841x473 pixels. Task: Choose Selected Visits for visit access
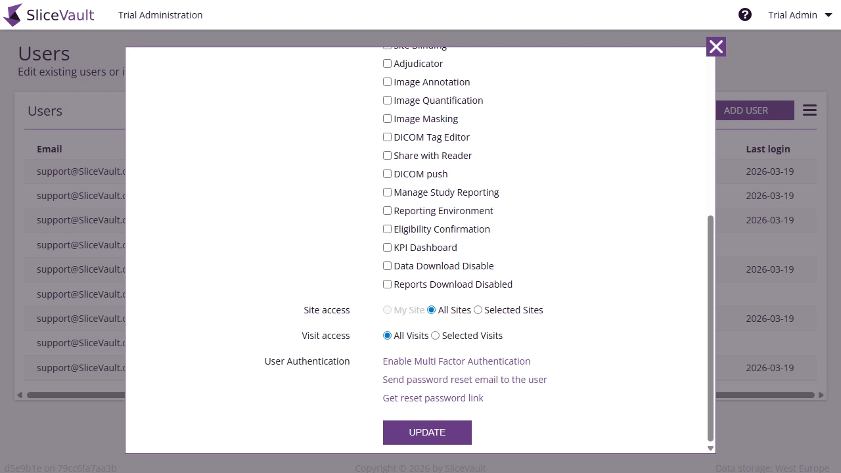click(435, 335)
